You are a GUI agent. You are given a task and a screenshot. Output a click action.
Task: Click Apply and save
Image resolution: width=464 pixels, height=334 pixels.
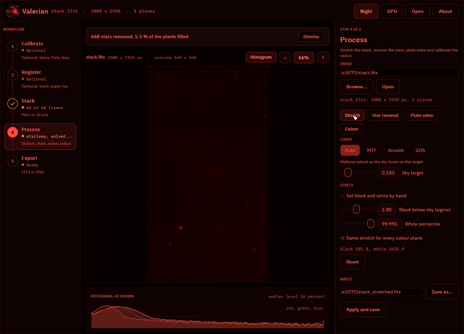tap(363, 309)
